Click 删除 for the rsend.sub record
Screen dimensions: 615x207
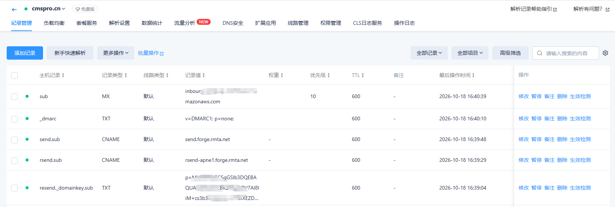[562, 160]
